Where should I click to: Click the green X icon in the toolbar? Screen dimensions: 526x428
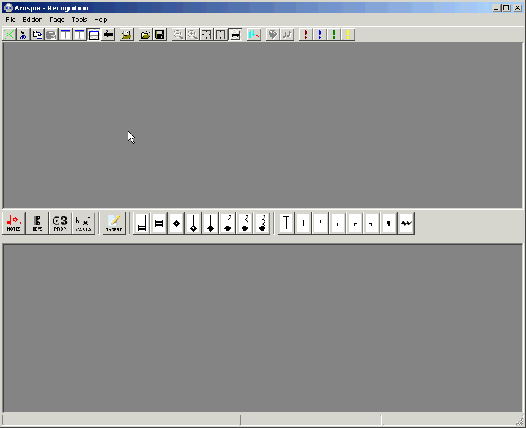pyautogui.click(x=9, y=35)
